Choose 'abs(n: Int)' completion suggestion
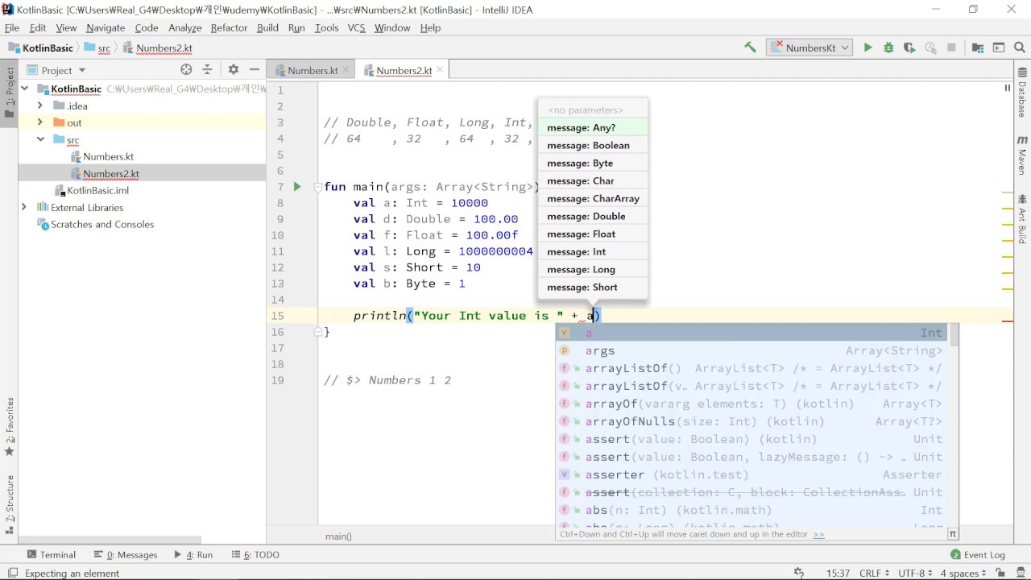The width and height of the screenshot is (1031, 580). point(752,510)
